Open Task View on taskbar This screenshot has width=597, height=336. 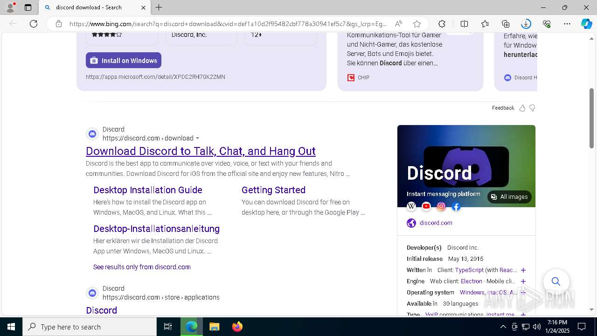(168, 327)
